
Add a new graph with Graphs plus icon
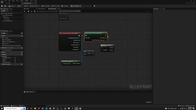tap(22, 36)
